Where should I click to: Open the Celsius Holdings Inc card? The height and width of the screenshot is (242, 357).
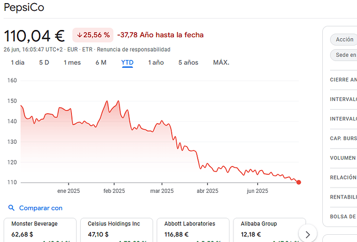click(116, 230)
